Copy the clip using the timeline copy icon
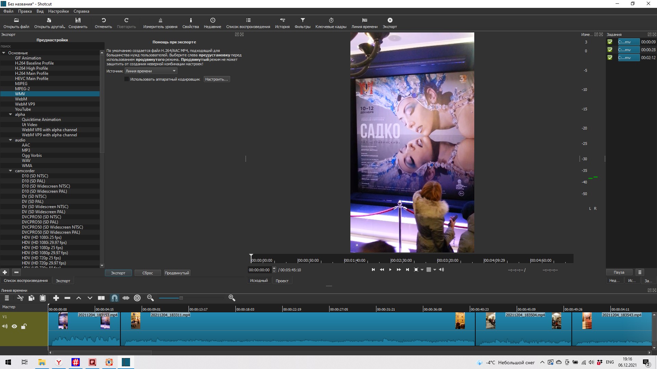The width and height of the screenshot is (657, 369). tap(31, 298)
